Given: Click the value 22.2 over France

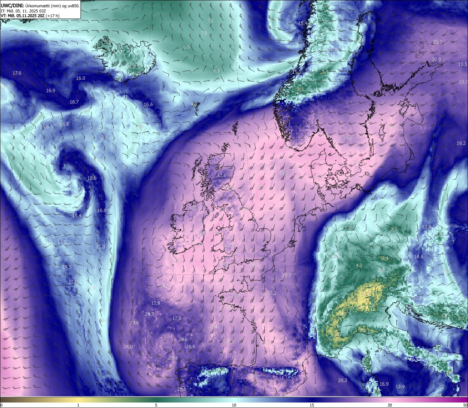Looking at the screenshot, I should point(272,293).
